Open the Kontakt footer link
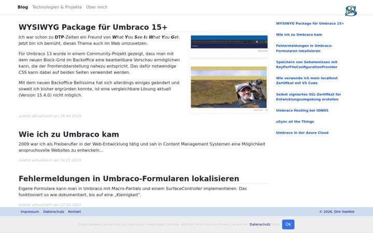The height and width of the screenshot is (233, 373). [x=75, y=212]
